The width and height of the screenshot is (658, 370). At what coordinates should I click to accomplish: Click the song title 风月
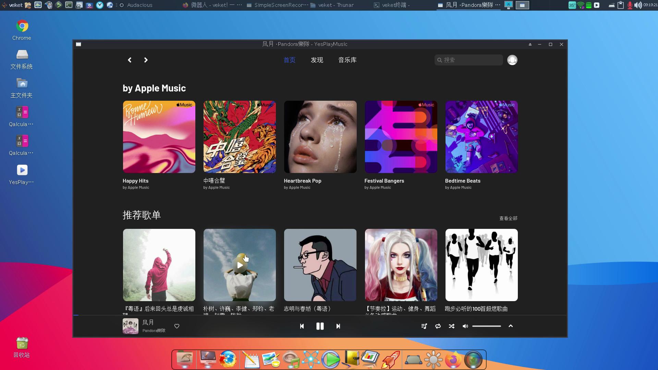(x=148, y=322)
